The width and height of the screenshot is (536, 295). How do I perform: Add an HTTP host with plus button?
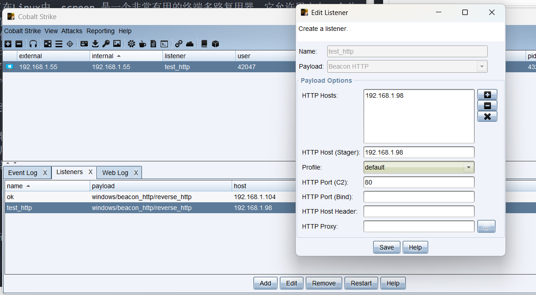487,95
